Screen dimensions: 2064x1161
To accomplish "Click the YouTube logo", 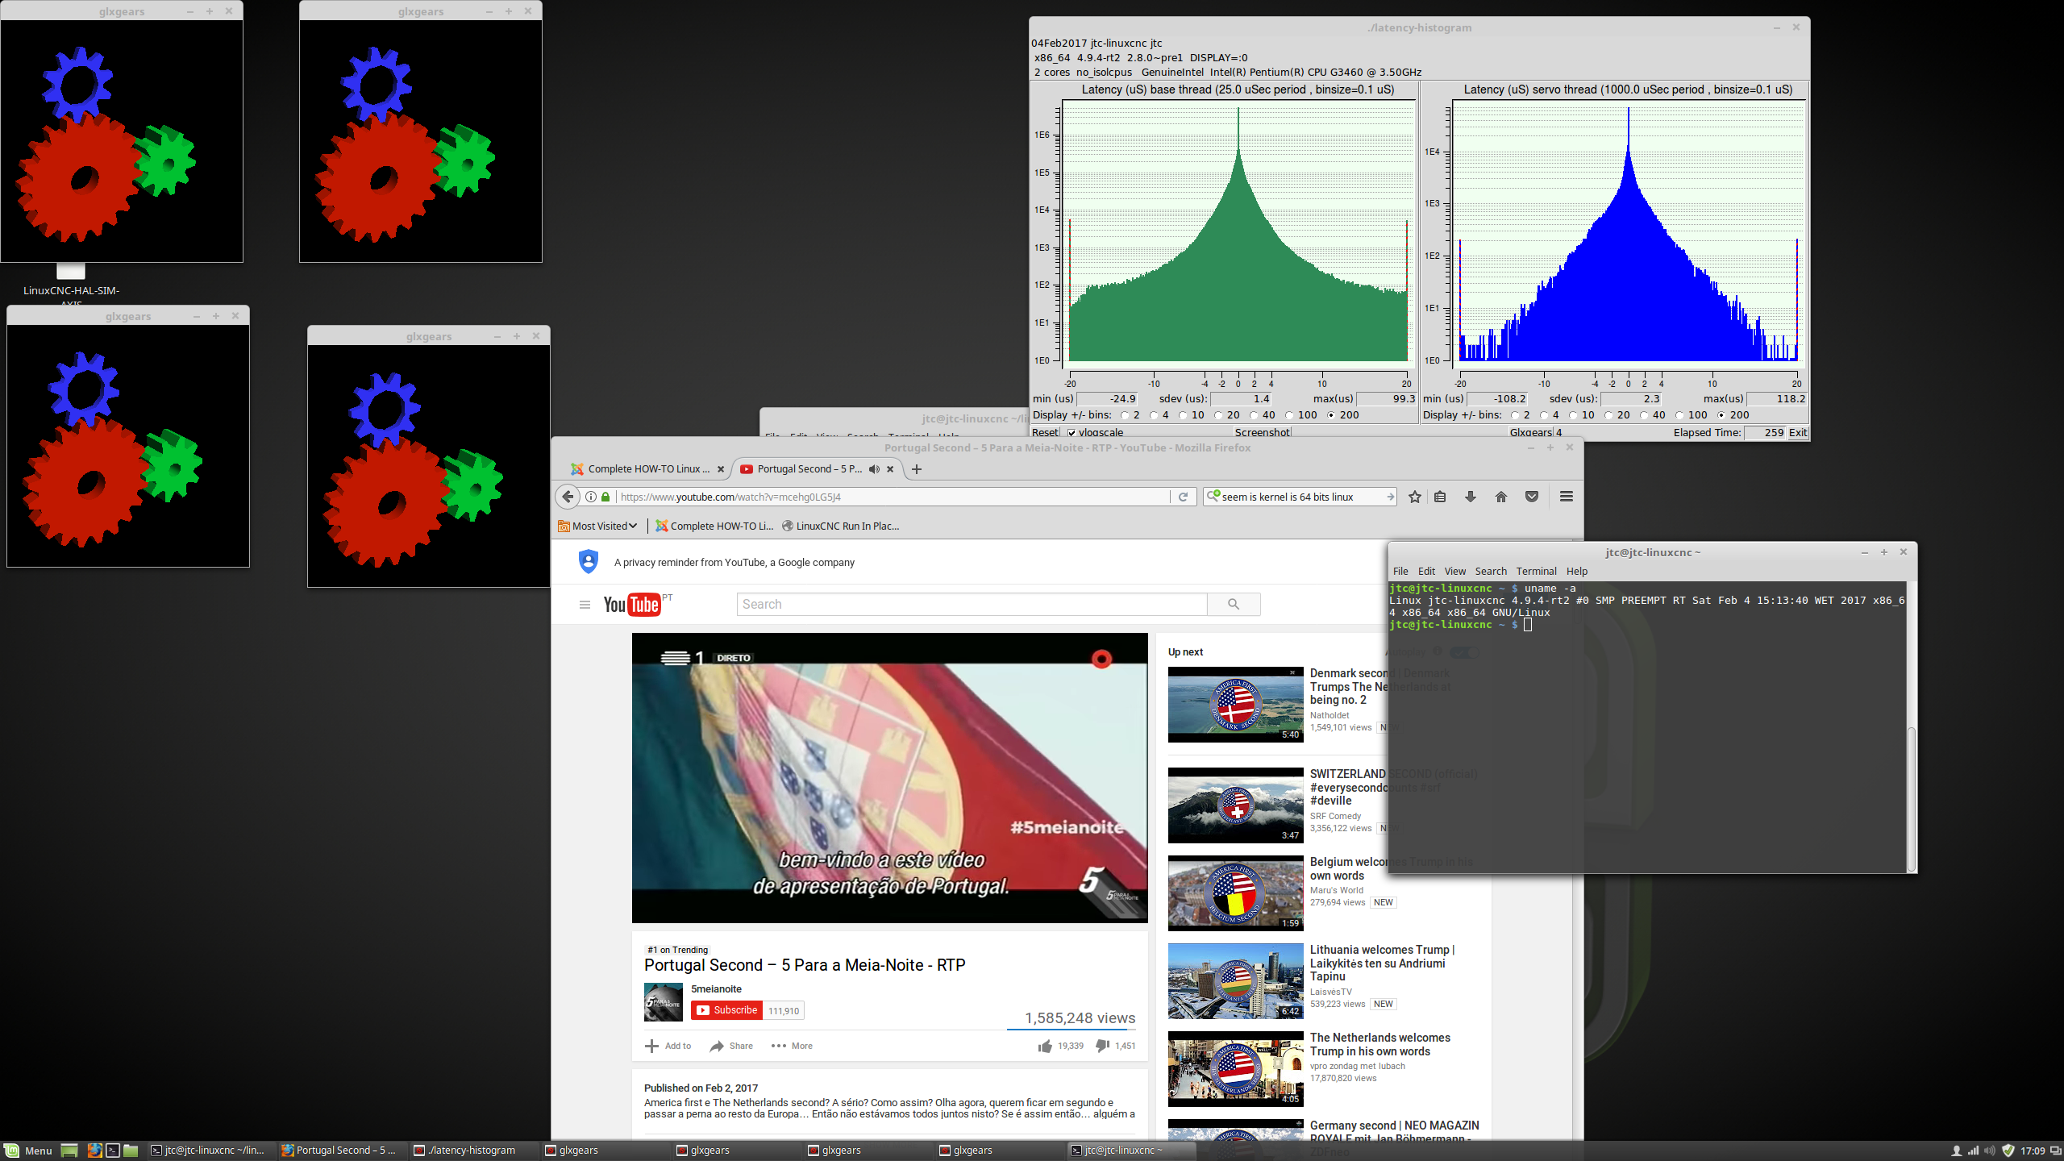I will coord(632,605).
